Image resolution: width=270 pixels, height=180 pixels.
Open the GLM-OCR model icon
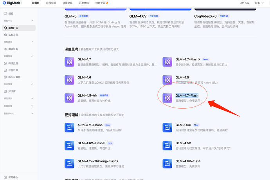point(167,127)
